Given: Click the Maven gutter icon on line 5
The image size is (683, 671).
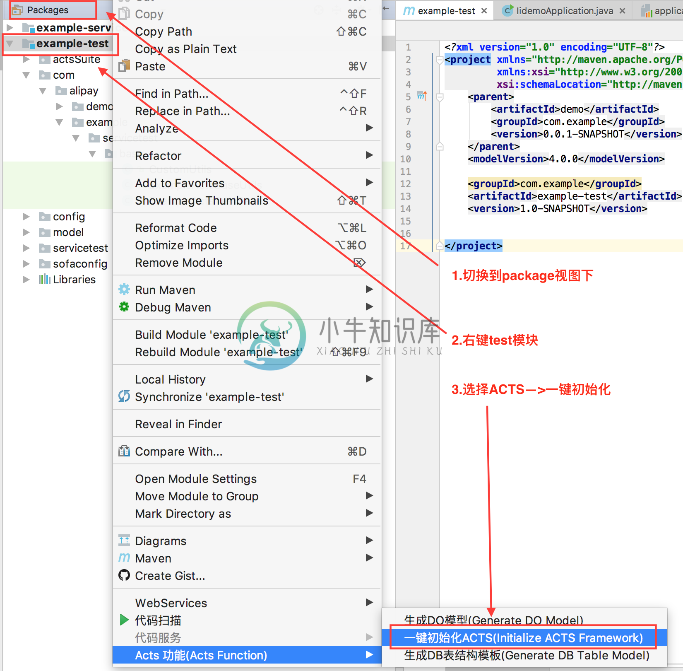Looking at the screenshot, I should point(422,96).
